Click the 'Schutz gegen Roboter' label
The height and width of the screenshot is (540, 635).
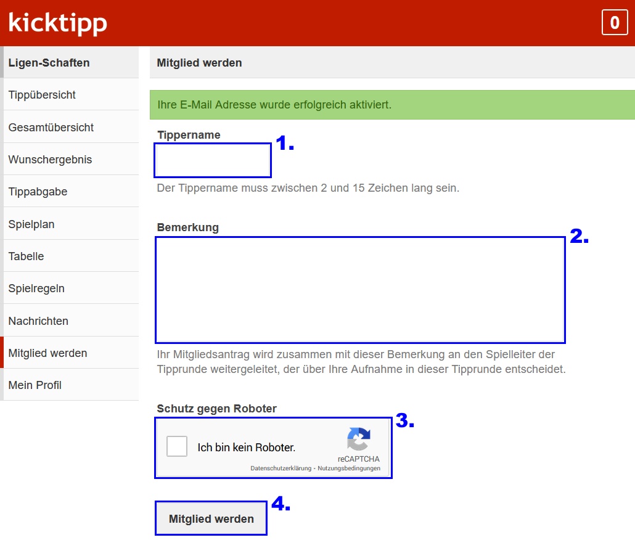point(216,409)
